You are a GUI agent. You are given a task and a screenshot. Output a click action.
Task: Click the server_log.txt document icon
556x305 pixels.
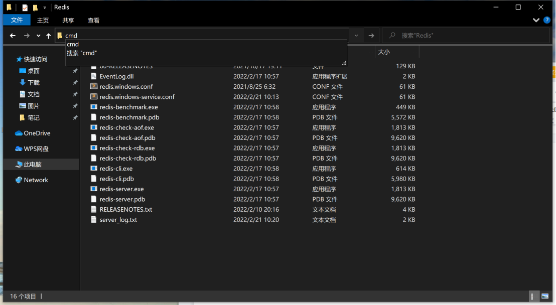(x=94, y=220)
